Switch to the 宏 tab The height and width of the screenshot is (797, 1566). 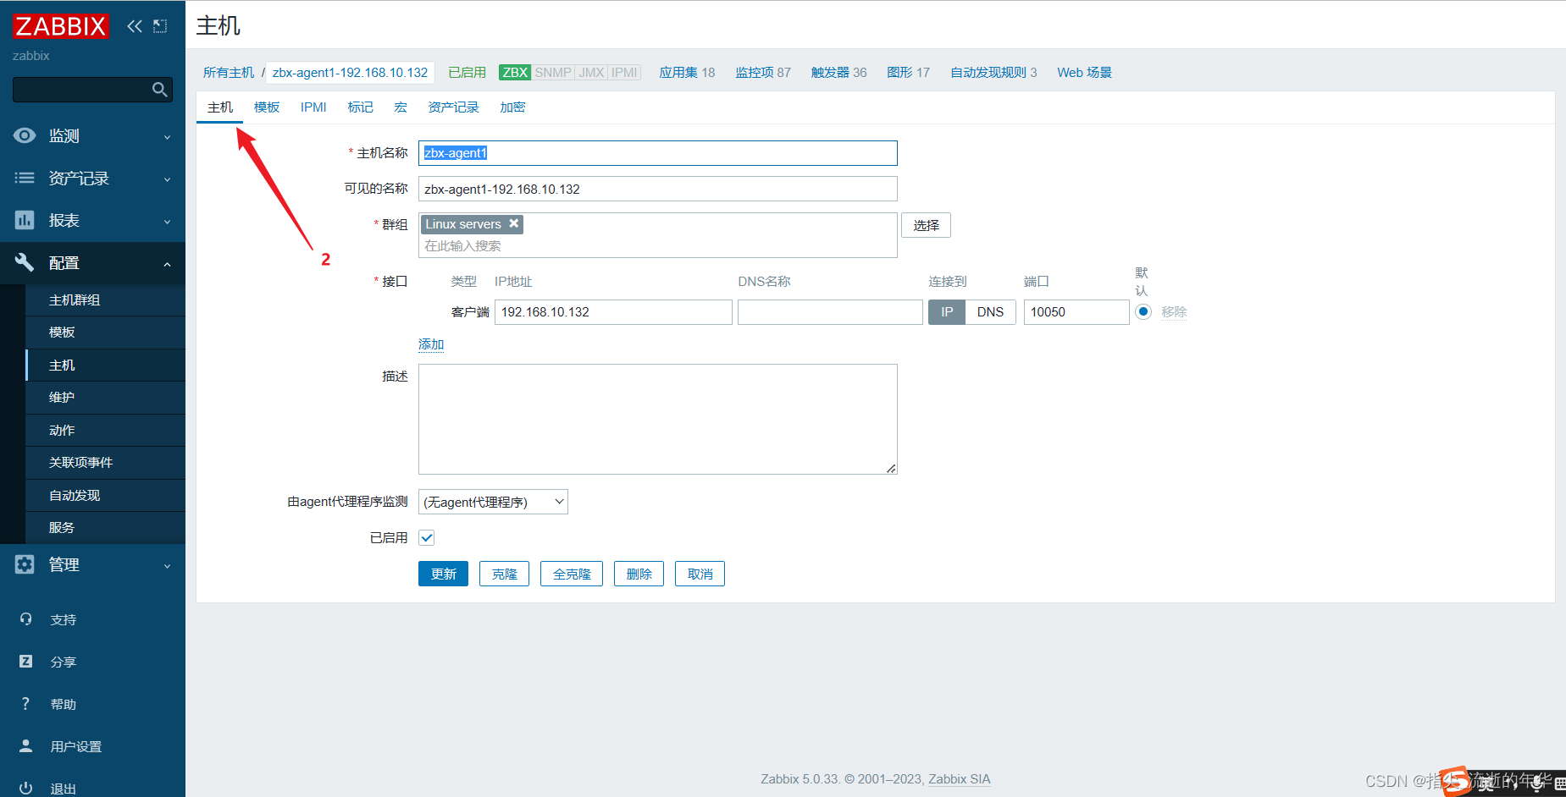401,107
